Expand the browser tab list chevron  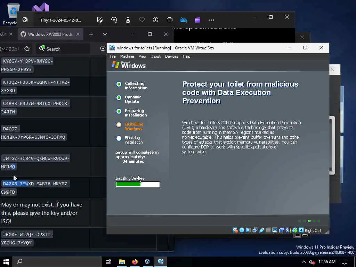pyautogui.click(x=105, y=34)
